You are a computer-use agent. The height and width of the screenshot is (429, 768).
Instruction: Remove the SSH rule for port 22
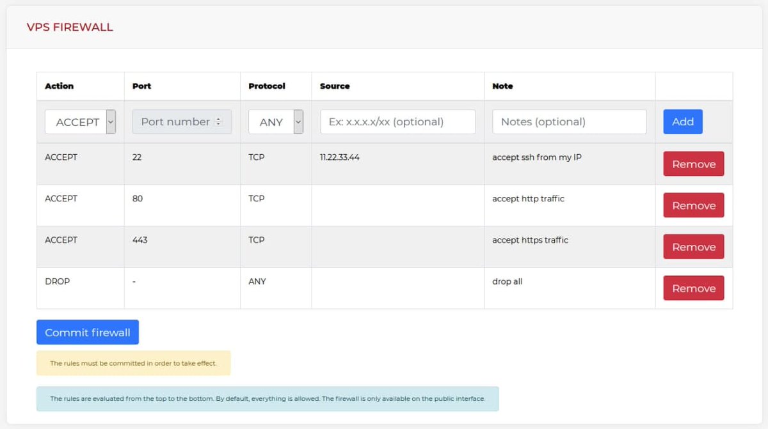[x=693, y=164]
